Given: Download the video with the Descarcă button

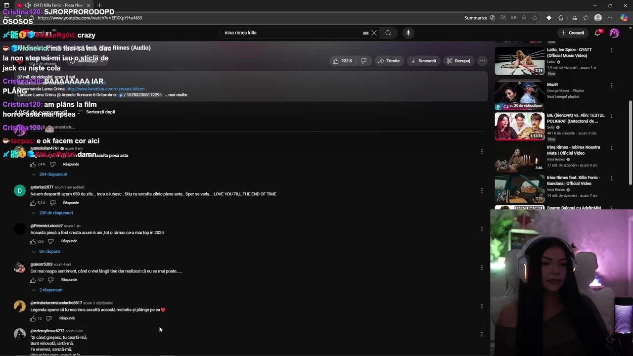Looking at the screenshot, I should click(x=423, y=61).
